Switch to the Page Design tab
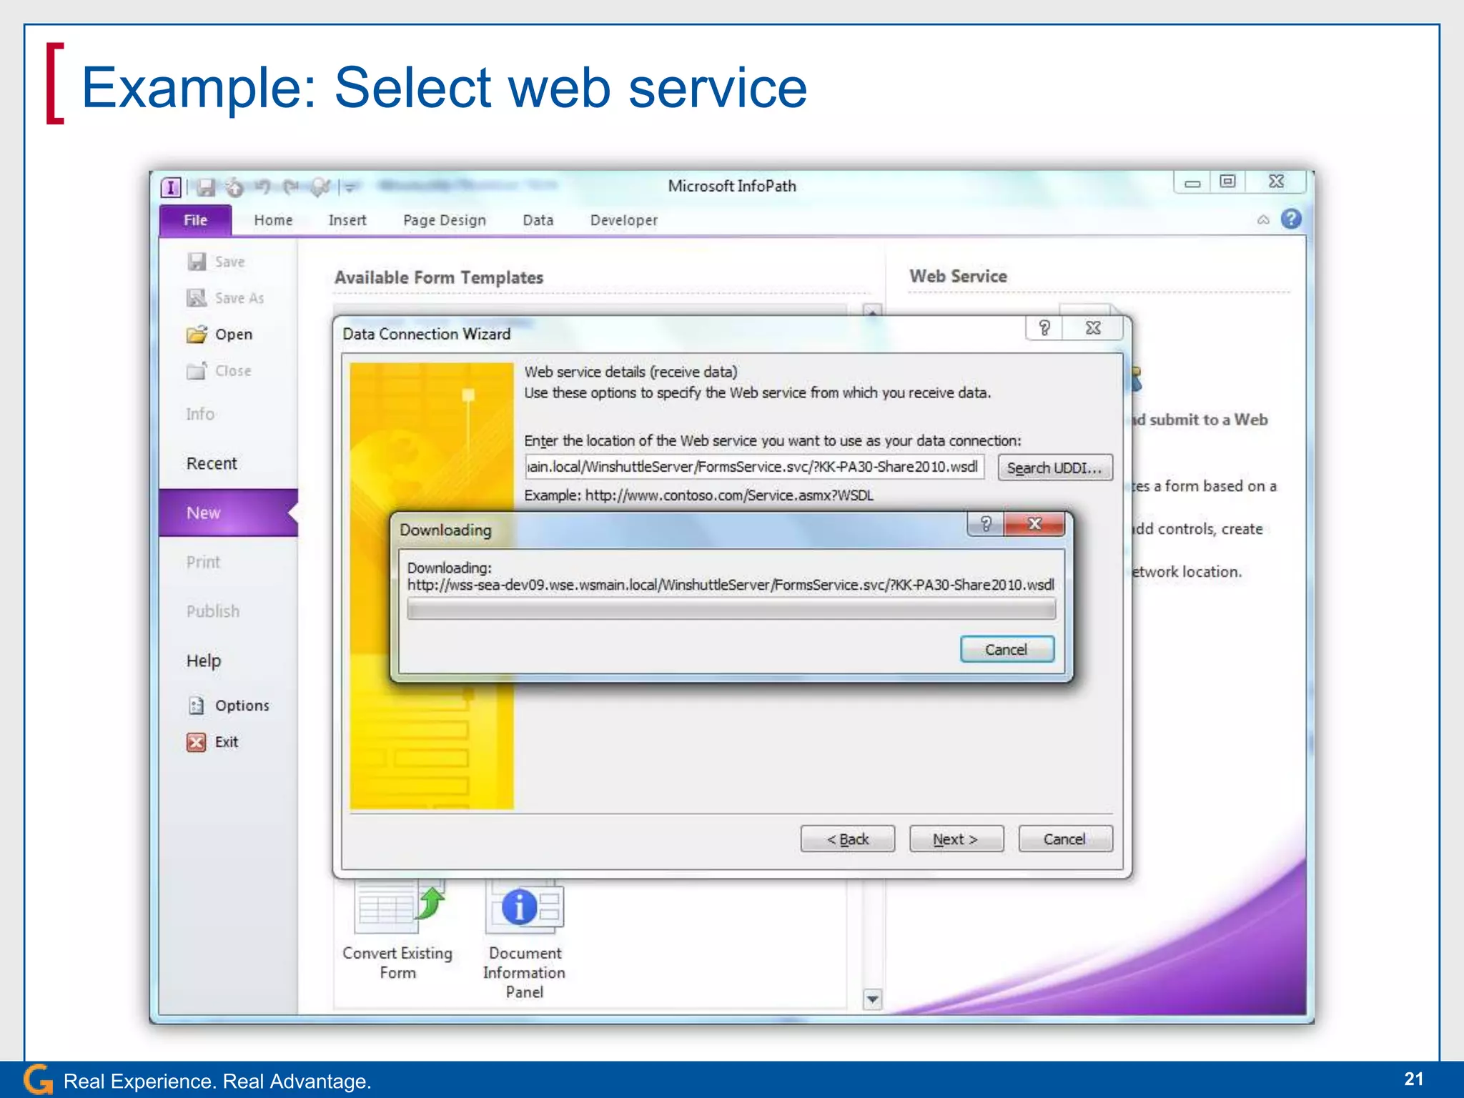This screenshot has height=1098, width=1464. [x=444, y=220]
